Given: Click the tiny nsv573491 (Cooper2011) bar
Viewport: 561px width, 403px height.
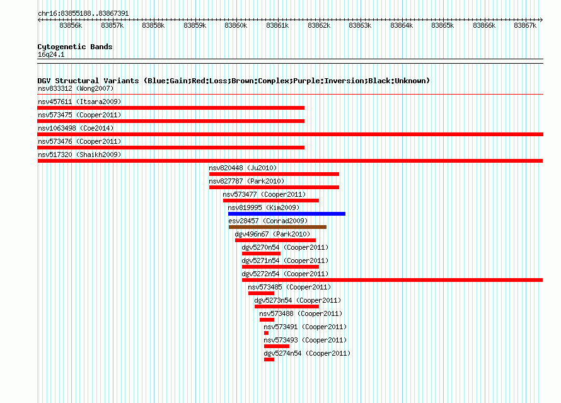Looking at the screenshot, I should 266,333.
